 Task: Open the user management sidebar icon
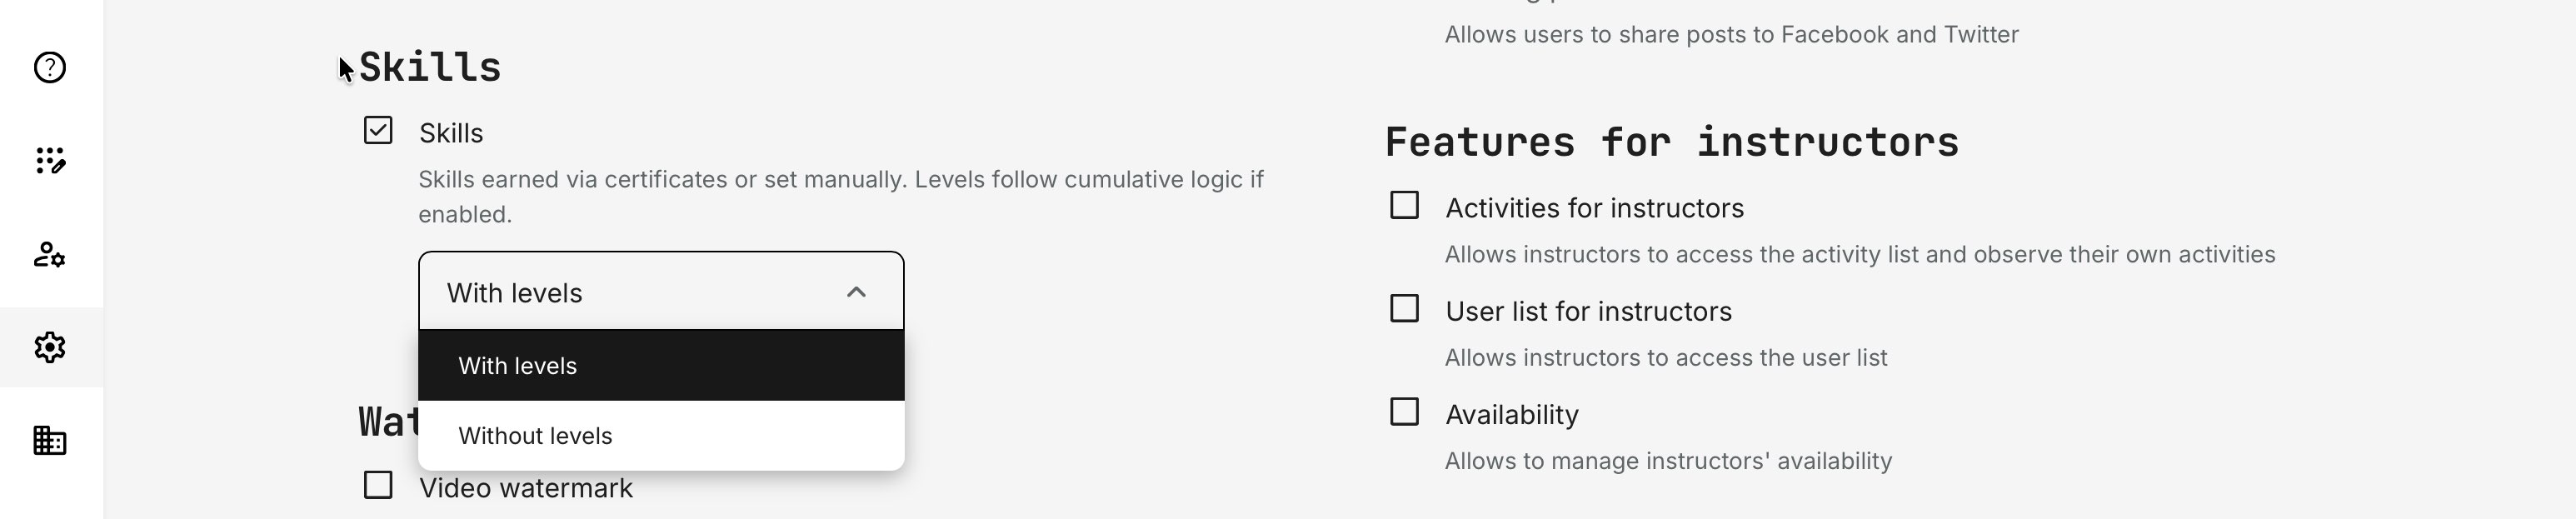click(48, 256)
